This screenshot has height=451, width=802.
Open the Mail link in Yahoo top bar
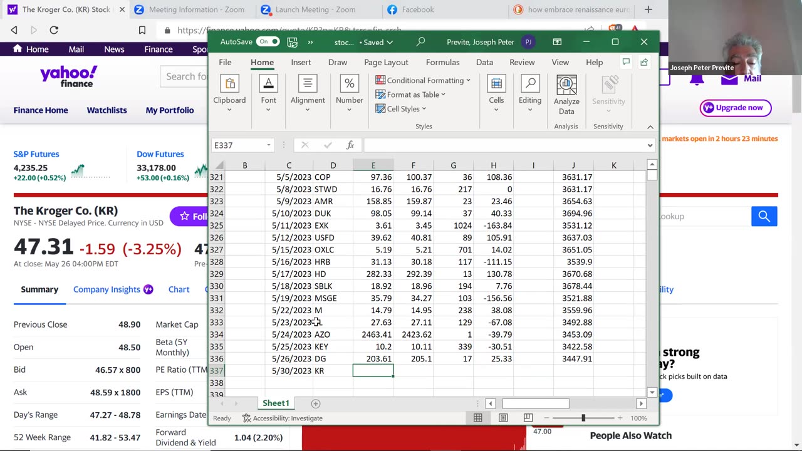click(x=76, y=49)
